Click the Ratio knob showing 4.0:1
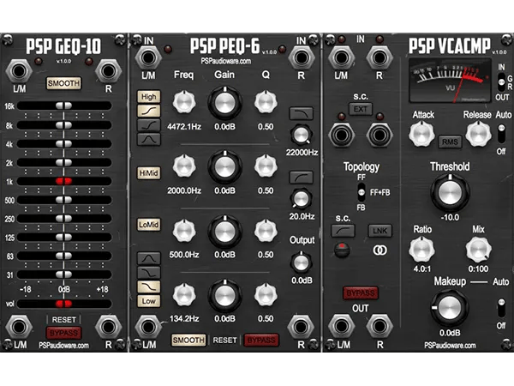 point(421,250)
